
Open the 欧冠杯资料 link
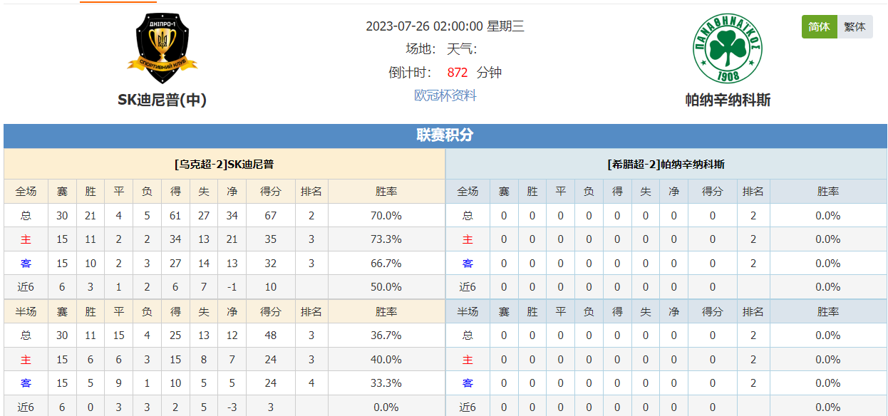[445, 95]
